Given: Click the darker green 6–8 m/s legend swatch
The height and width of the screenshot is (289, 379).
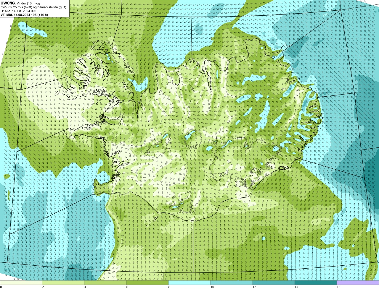Looking at the screenshot, I should coord(147,282).
